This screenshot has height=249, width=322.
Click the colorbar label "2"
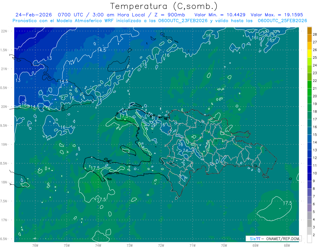coord(314,235)
